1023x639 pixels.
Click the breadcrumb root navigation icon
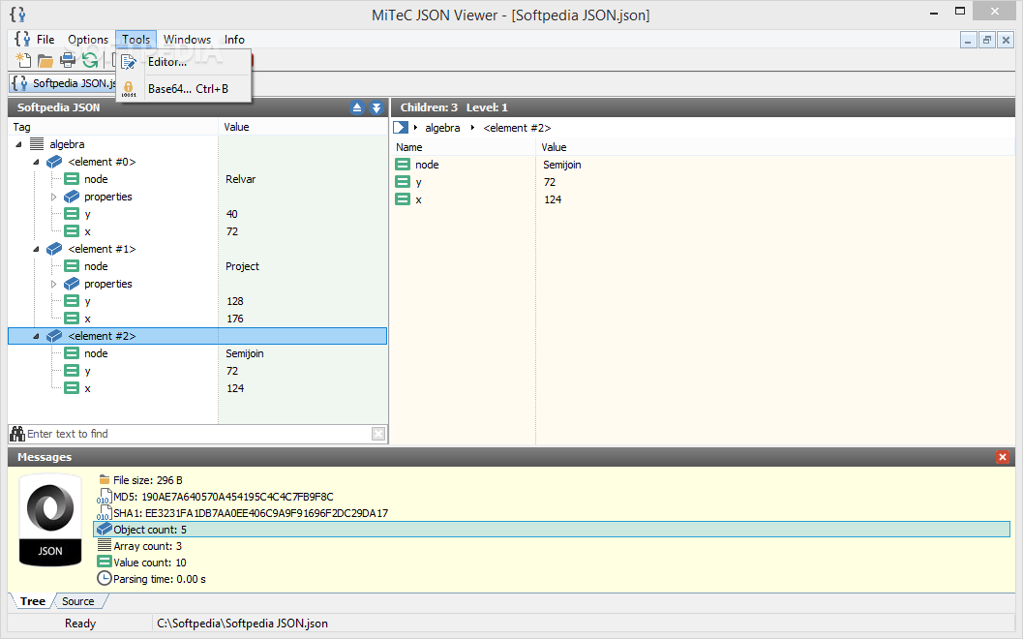pyautogui.click(x=401, y=127)
